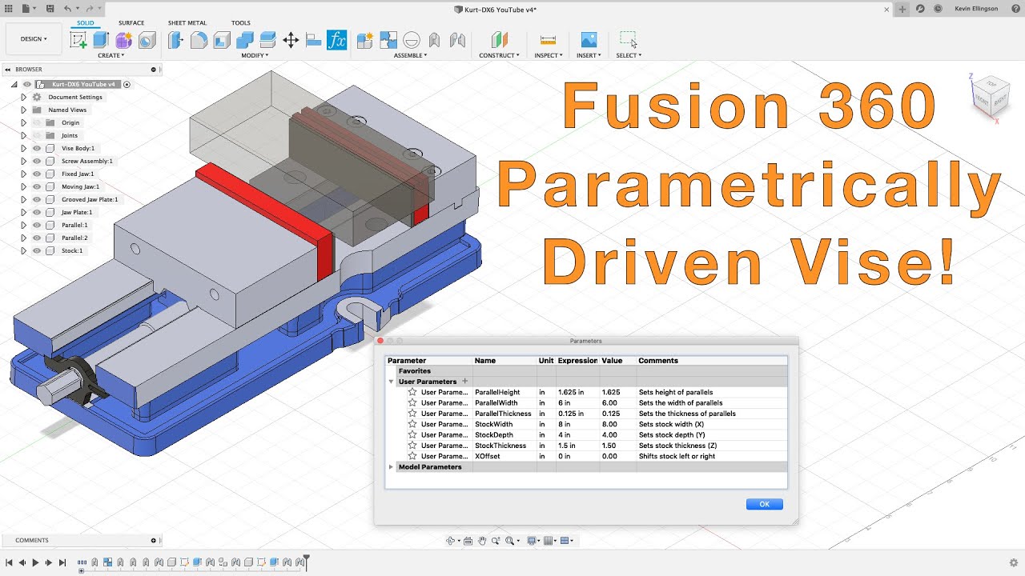Open the INSPECT menu
The width and height of the screenshot is (1025, 576).
[548, 55]
